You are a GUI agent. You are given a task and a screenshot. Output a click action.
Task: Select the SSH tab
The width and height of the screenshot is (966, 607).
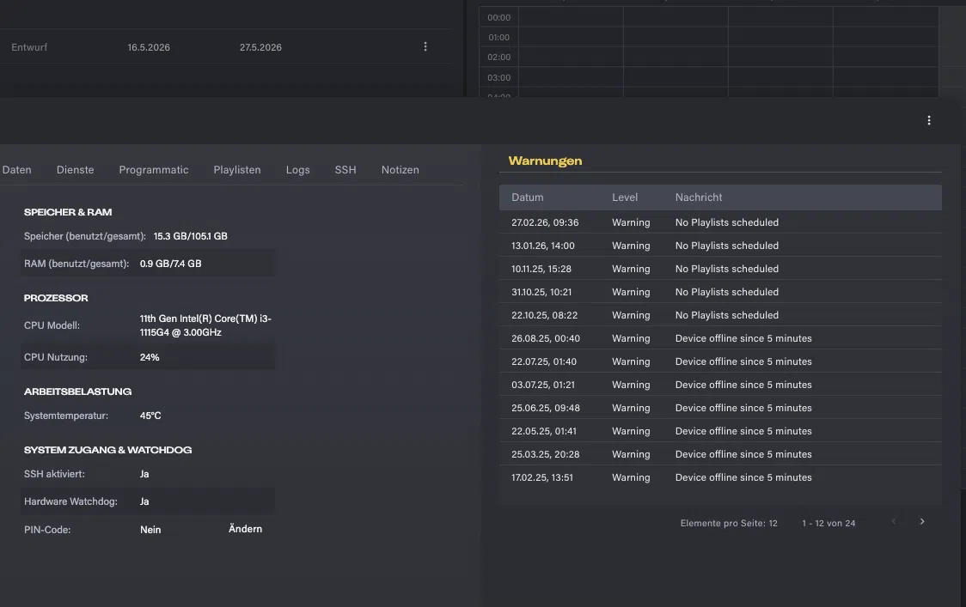pyautogui.click(x=345, y=170)
